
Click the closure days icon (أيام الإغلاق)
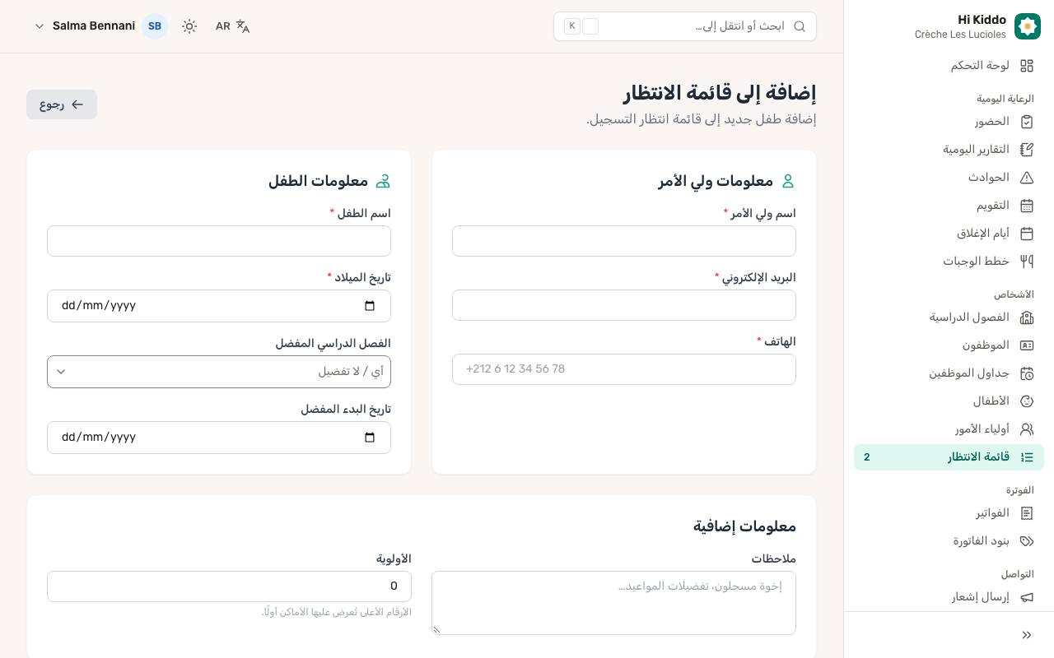pos(1027,234)
